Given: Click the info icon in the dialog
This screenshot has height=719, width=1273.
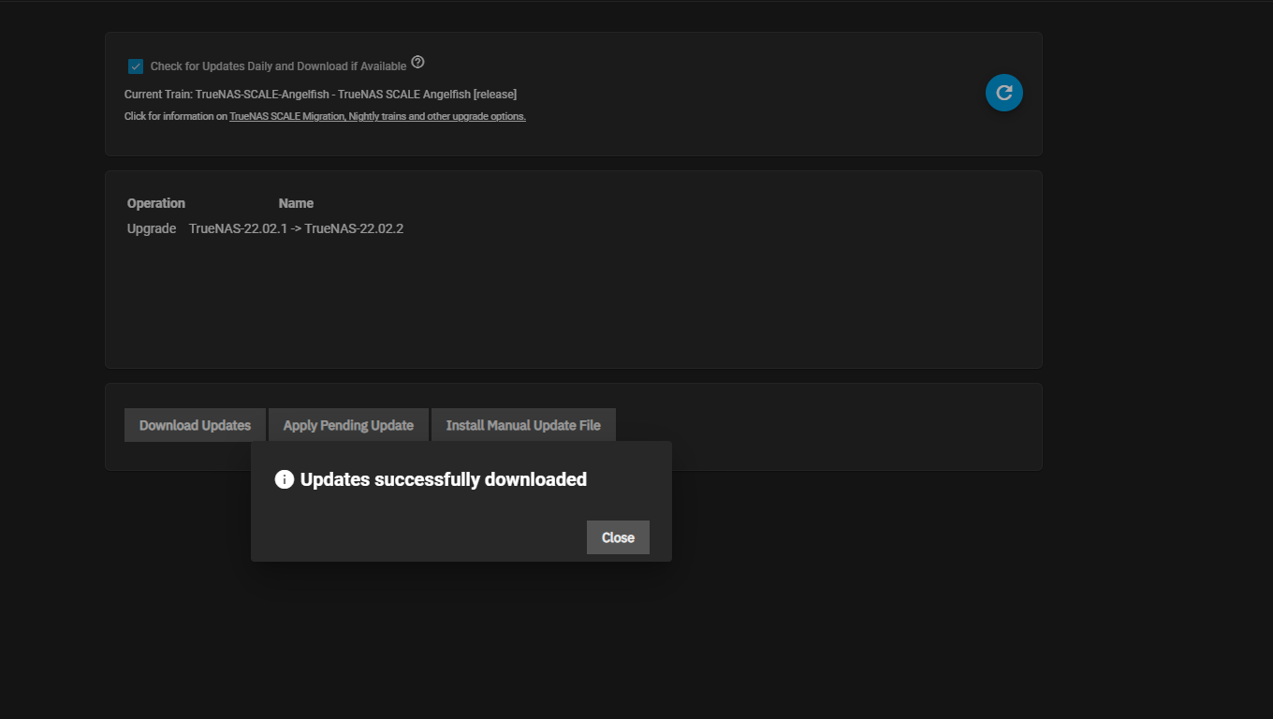Looking at the screenshot, I should click(x=285, y=479).
